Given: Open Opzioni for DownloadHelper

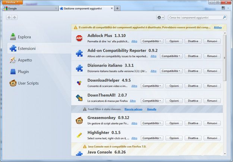Looking at the screenshot, I should point(174,86).
